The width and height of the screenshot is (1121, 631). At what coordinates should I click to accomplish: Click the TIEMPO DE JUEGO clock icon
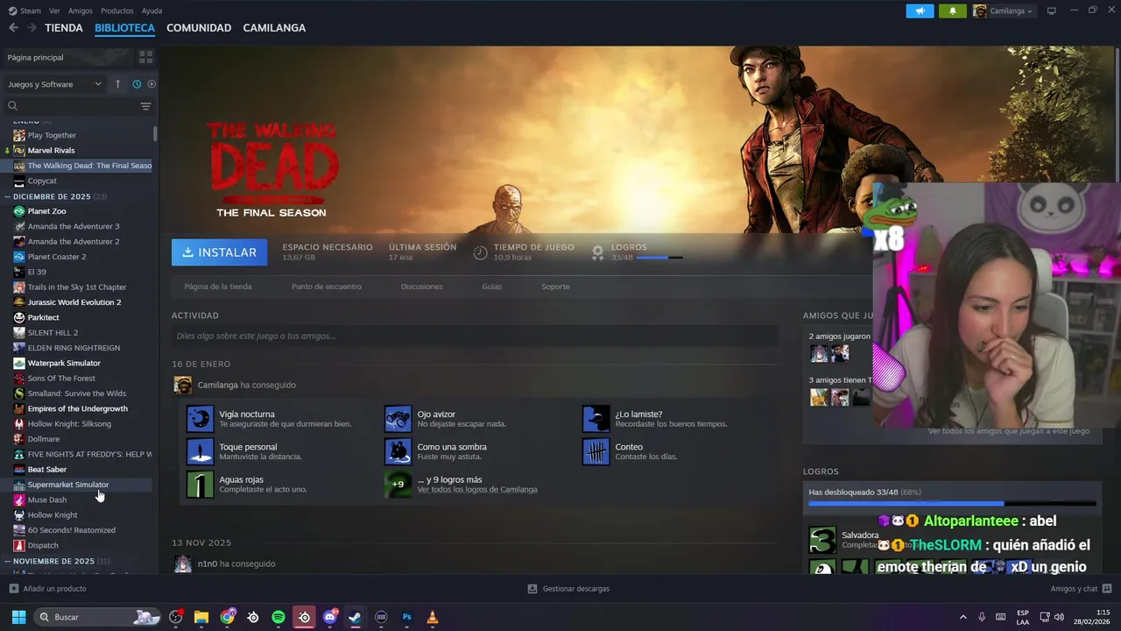click(x=480, y=252)
